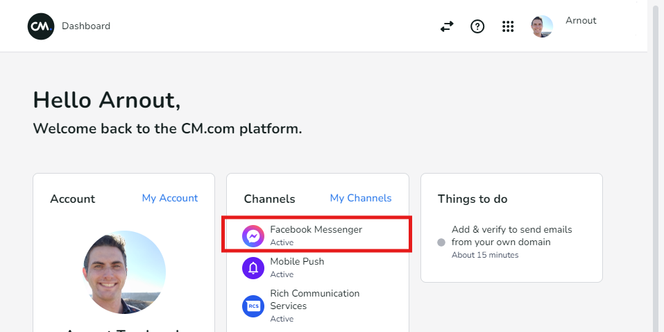Click the large profile photo in Account card
The image size is (664, 332).
(124, 272)
